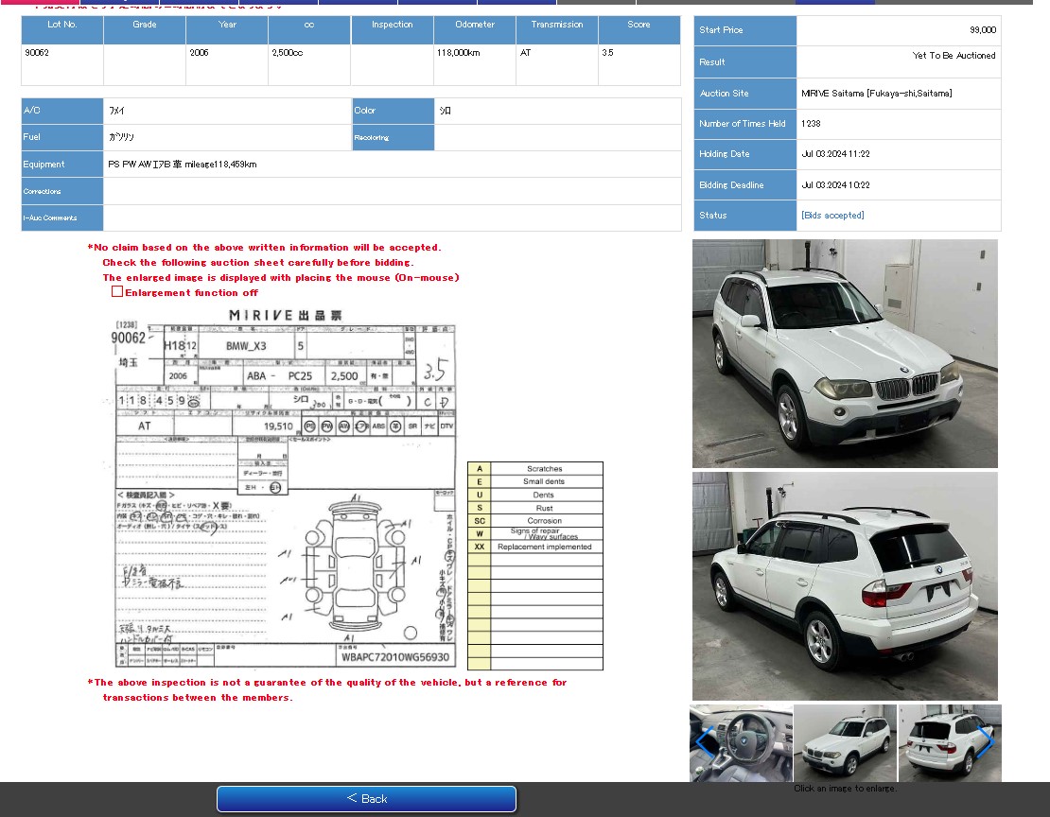Go to next photos with right arrow

986,742
